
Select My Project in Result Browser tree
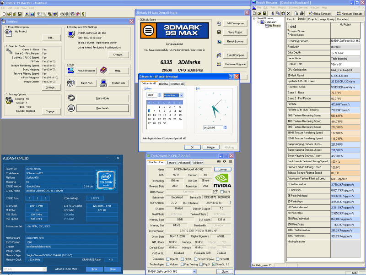(274, 26)
